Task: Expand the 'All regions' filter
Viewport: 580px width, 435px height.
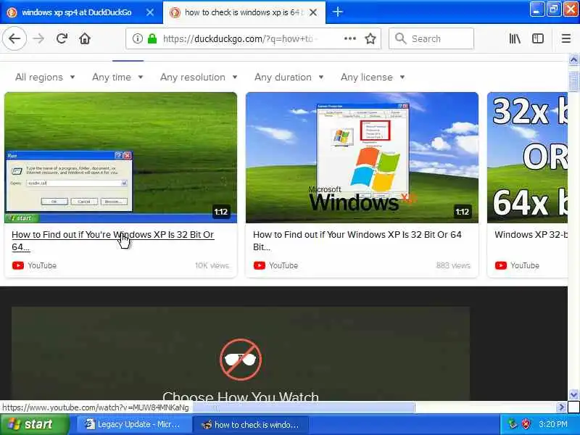Action: (45, 77)
